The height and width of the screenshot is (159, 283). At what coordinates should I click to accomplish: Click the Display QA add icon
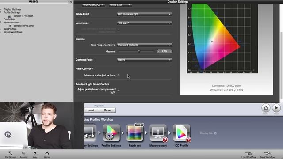tap(215, 133)
